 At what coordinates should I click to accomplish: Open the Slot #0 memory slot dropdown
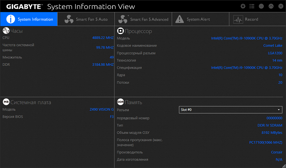coord(230,110)
